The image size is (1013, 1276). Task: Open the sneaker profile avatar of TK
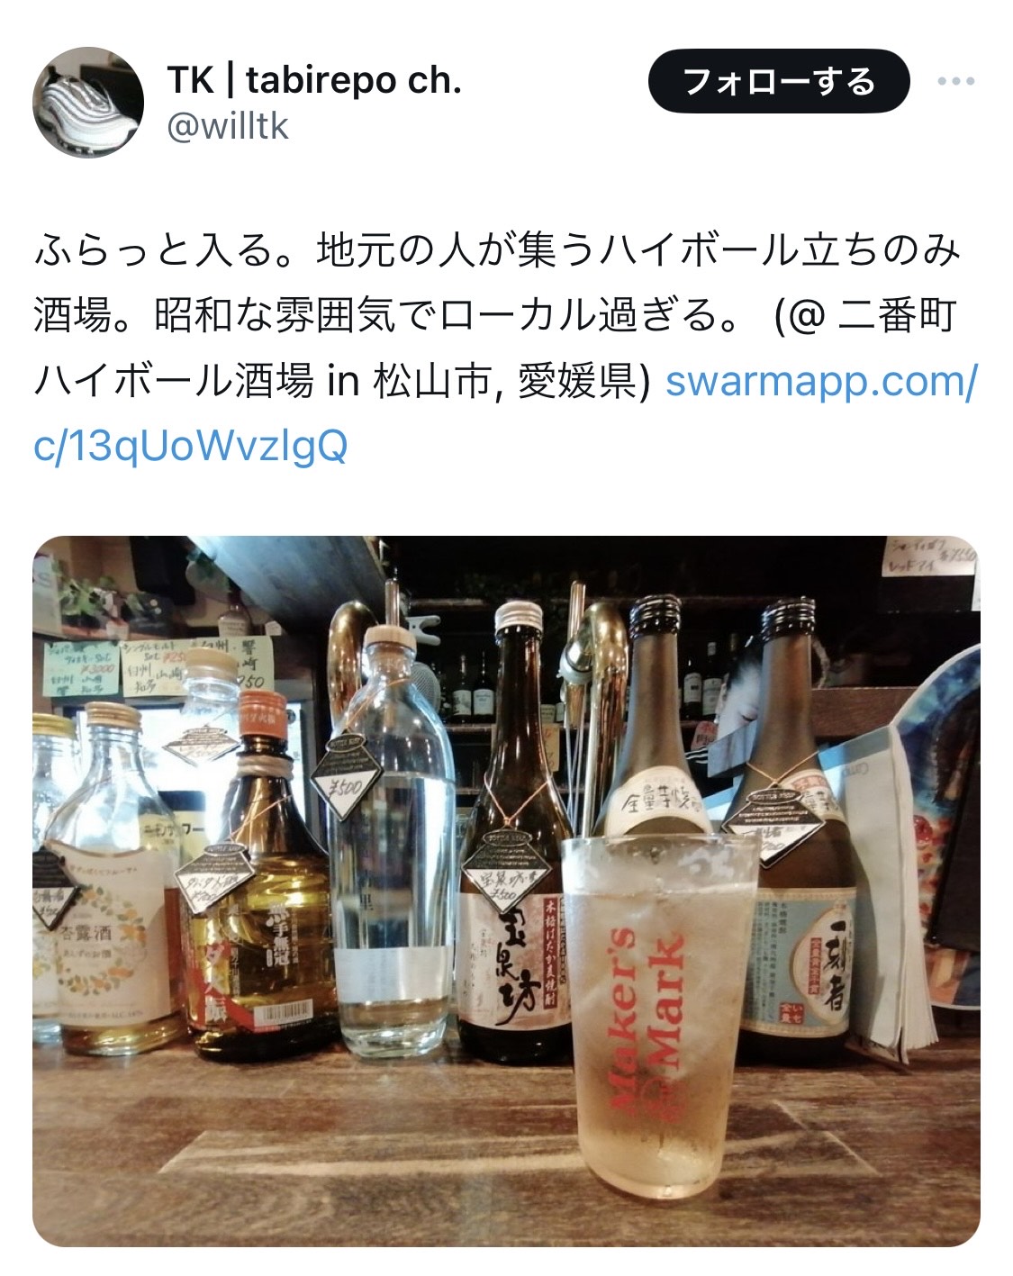(x=88, y=103)
